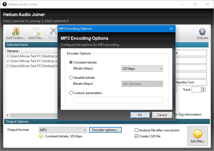
Task: Select the second track row in the list
Action: click(32, 61)
